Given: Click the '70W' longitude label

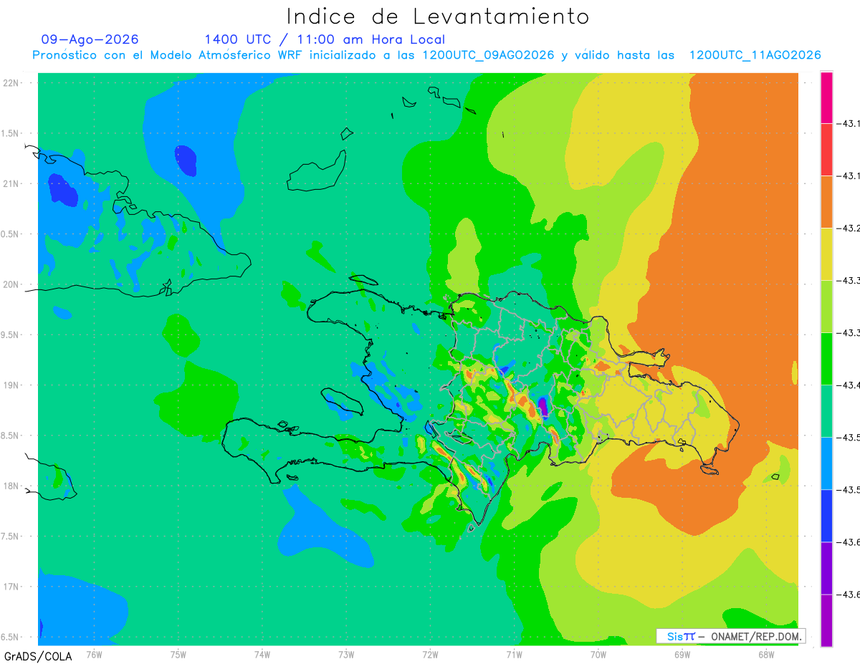Looking at the screenshot, I should tap(598, 653).
